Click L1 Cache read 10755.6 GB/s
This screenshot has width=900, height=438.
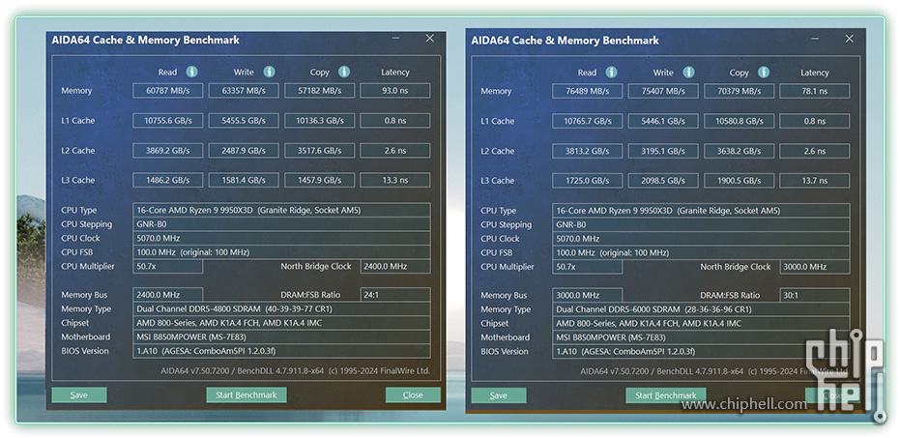pos(167,121)
